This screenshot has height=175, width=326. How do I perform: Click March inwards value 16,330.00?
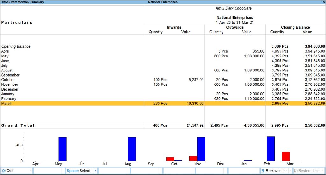[195, 104]
